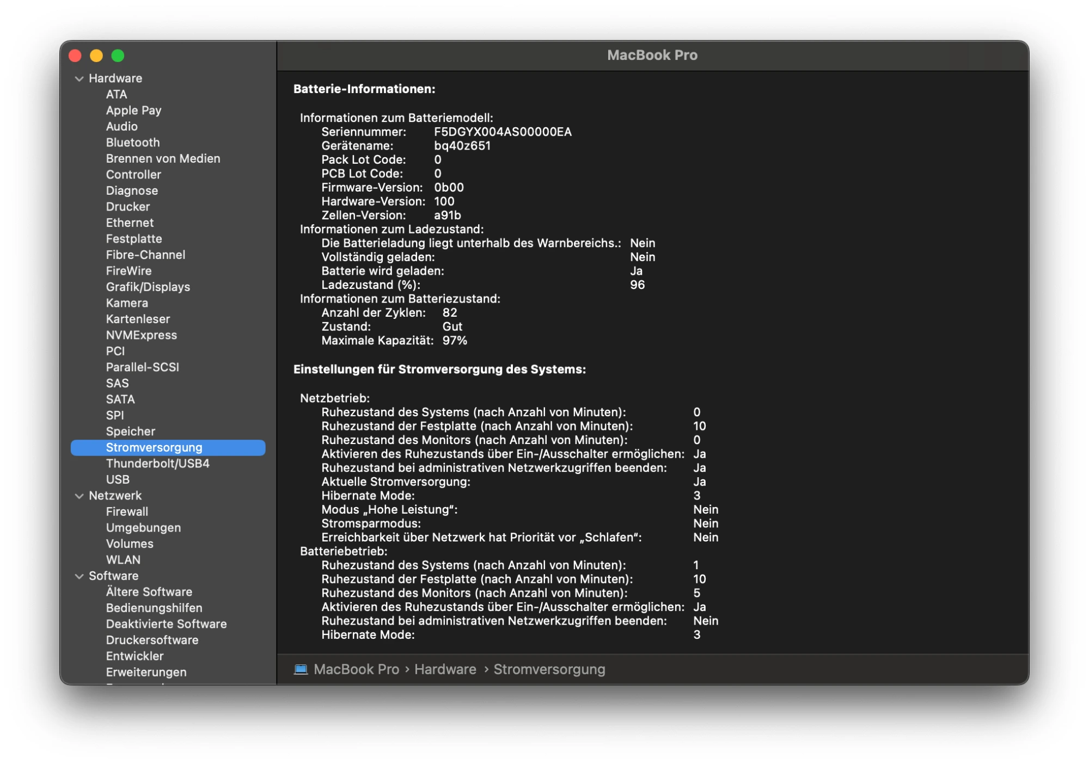The width and height of the screenshot is (1089, 764).
Task: Close the window with the red button
Action: click(x=75, y=56)
